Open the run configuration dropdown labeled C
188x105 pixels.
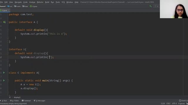click(x=157, y=6)
